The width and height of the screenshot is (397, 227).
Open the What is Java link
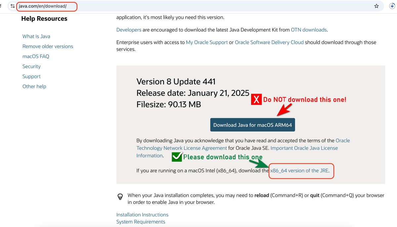(x=36, y=36)
